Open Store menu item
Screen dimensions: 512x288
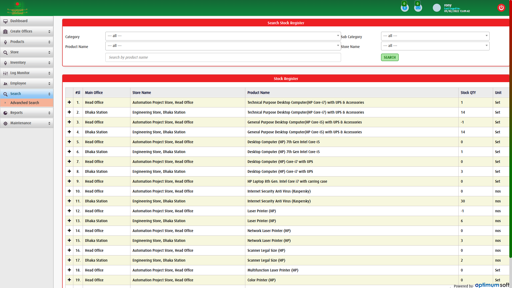27,52
